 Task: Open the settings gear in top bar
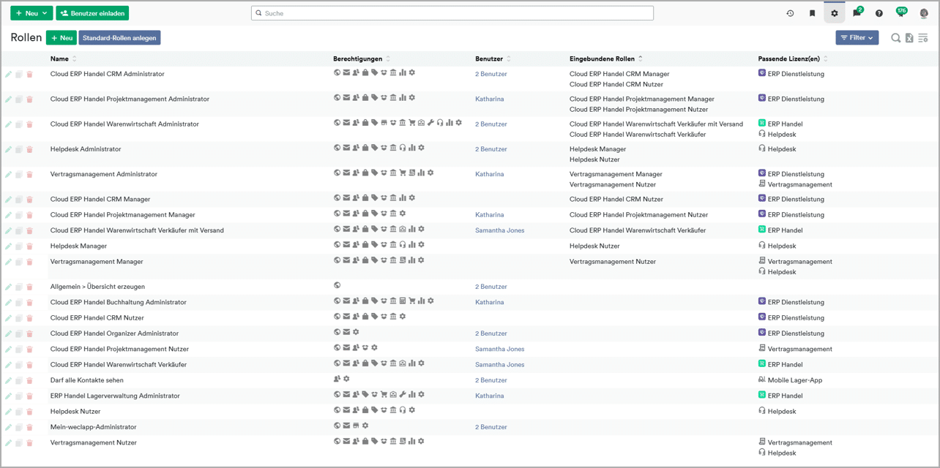(835, 13)
